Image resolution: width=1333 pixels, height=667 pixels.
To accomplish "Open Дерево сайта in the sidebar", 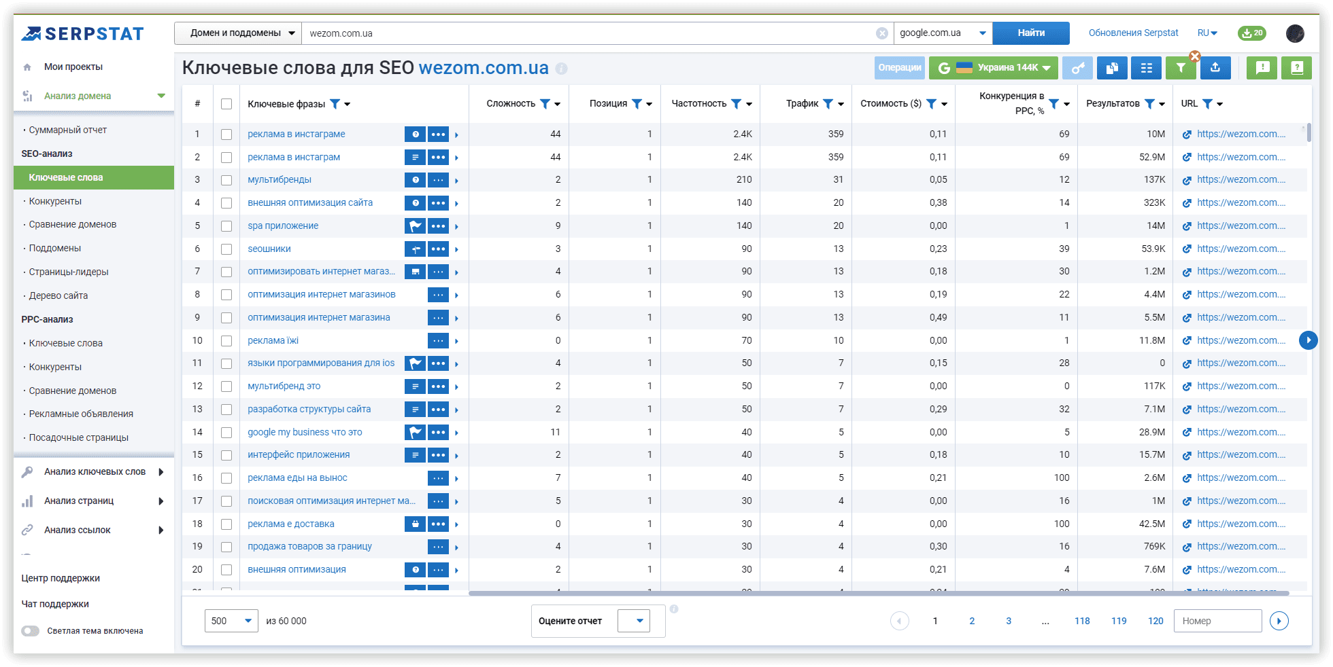I will (x=58, y=296).
